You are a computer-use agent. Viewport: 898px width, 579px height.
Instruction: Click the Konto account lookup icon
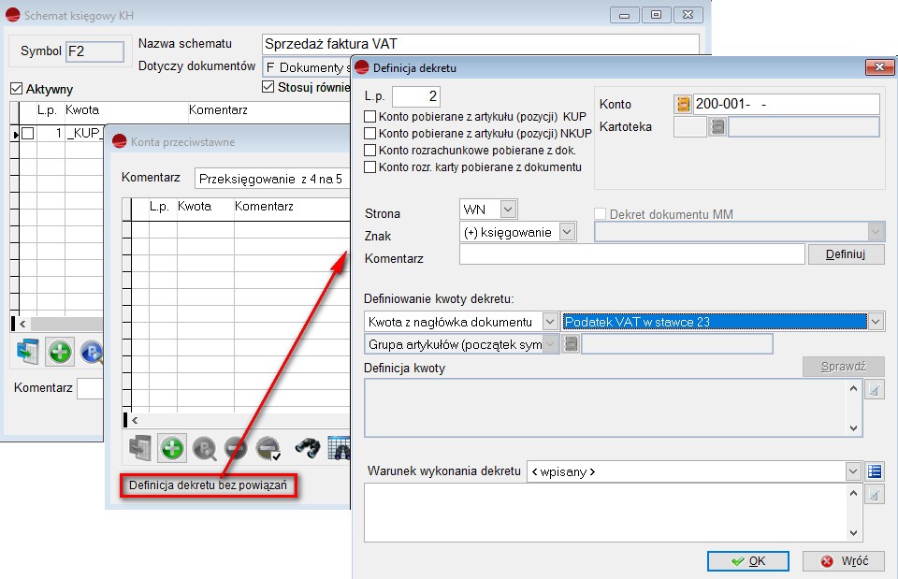pyautogui.click(x=683, y=104)
